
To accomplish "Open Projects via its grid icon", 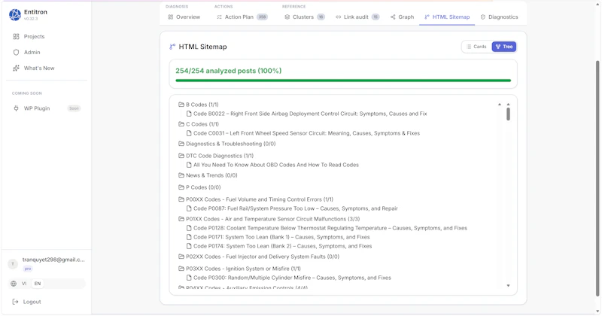I will [16, 36].
